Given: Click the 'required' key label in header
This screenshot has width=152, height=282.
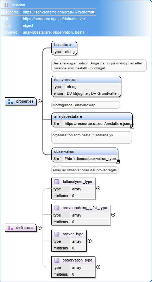Looking at the screenshot, I should 10,33.
